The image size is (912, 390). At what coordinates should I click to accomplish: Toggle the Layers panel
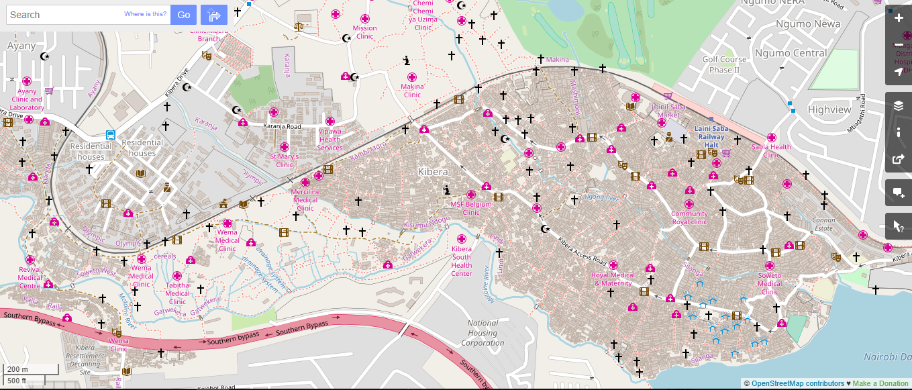tap(898, 105)
